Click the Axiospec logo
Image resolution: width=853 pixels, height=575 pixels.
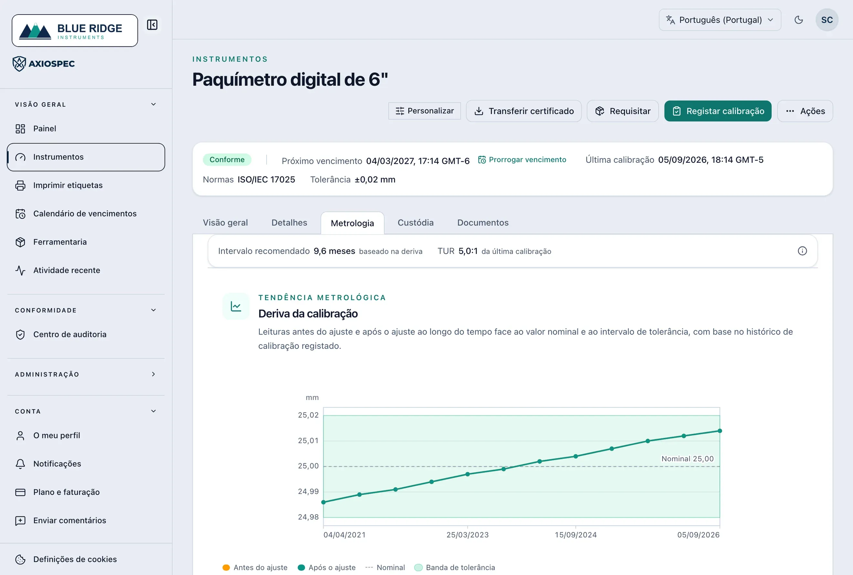(x=44, y=64)
